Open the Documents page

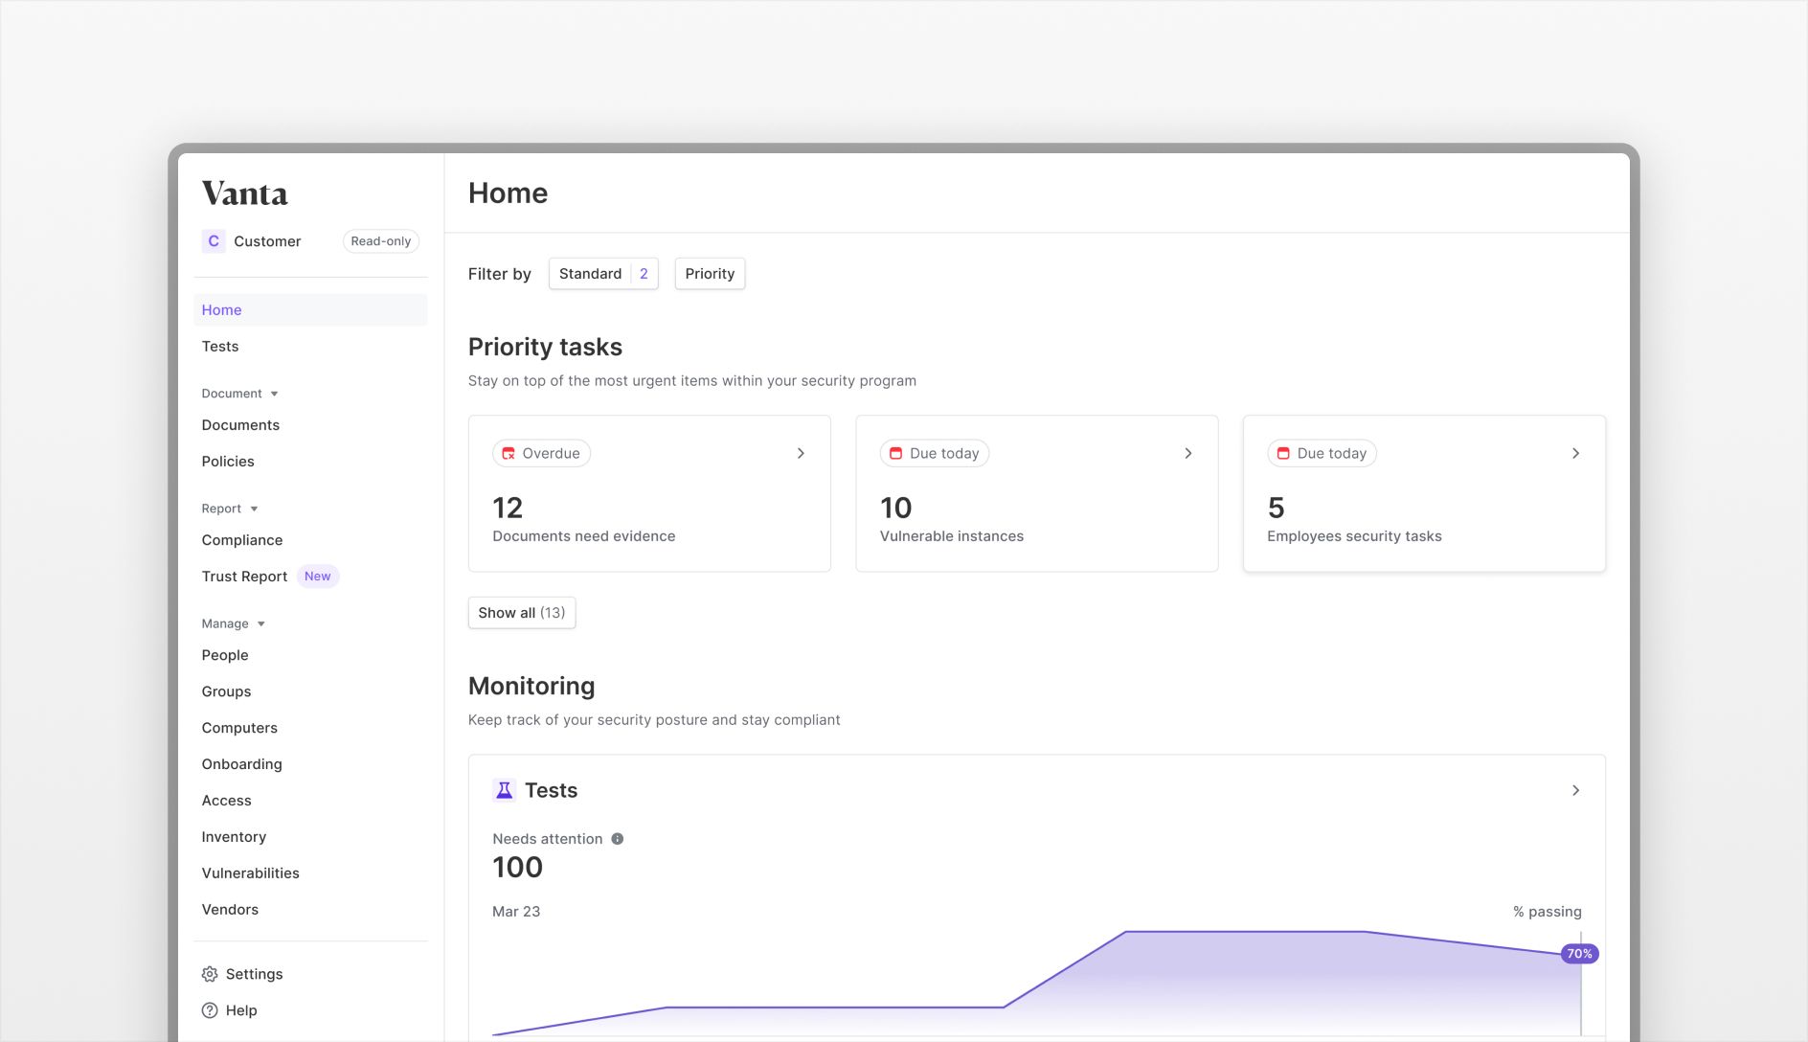pos(310,425)
